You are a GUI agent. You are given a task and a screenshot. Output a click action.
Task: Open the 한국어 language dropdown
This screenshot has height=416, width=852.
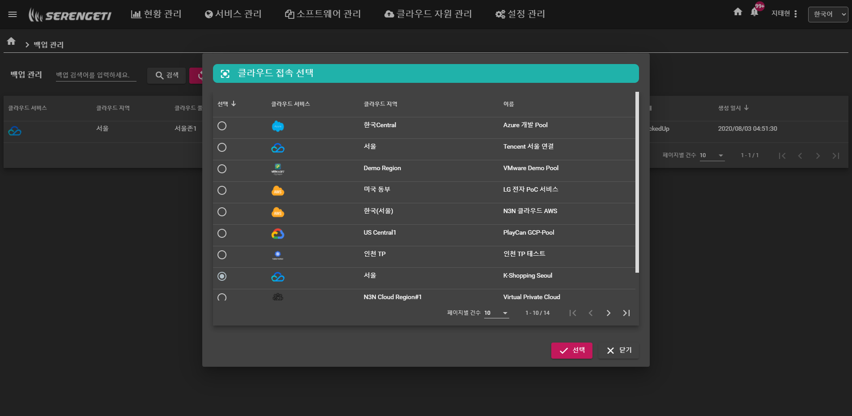tap(827, 14)
